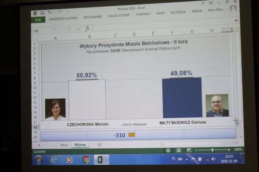Image resolution: width=259 pixels, height=172 pixels.
Task: Click the green PLIK button
Action: tap(37, 19)
